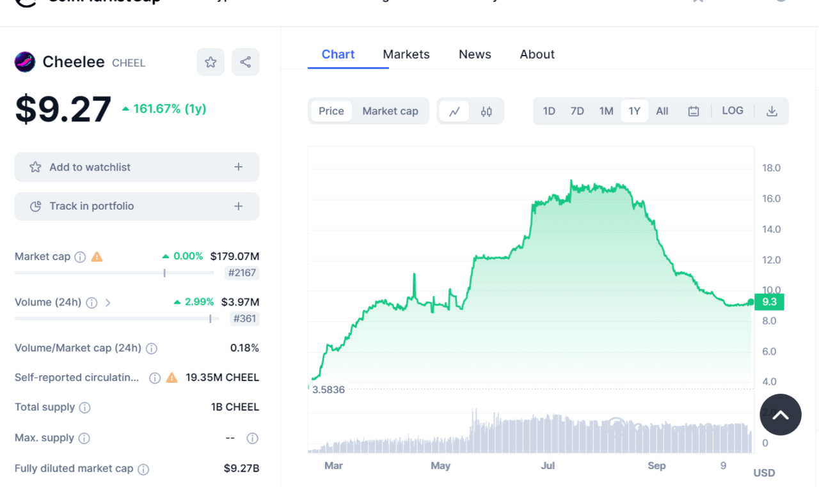Click the scroll-to-top arrow button
The height and width of the screenshot is (487, 819).
pyautogui.click(x=781, y=415)
